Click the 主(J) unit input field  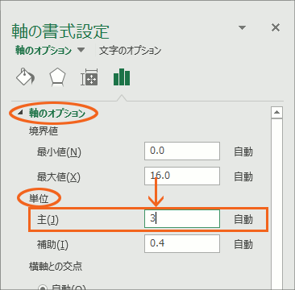coord(182,218)
